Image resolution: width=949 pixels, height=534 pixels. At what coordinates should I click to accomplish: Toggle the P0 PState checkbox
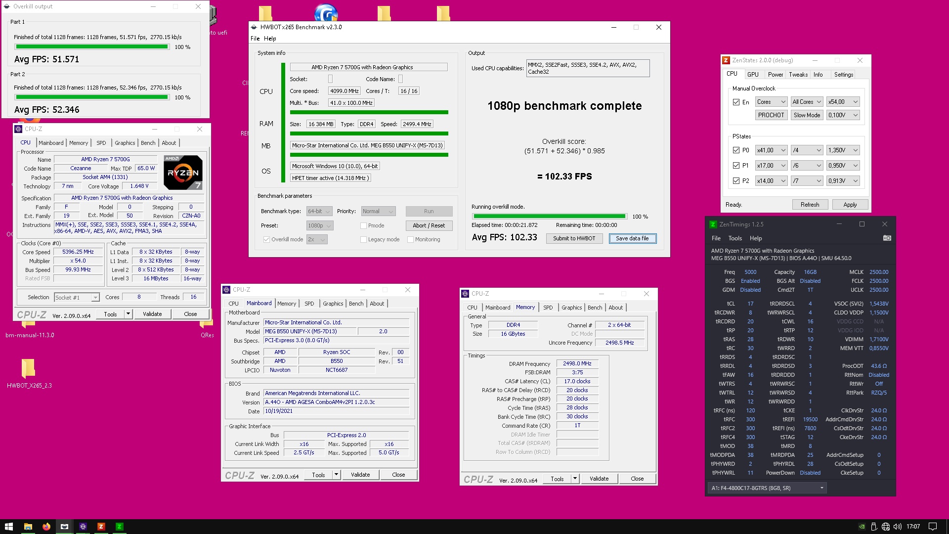click(x=736, y=150)
